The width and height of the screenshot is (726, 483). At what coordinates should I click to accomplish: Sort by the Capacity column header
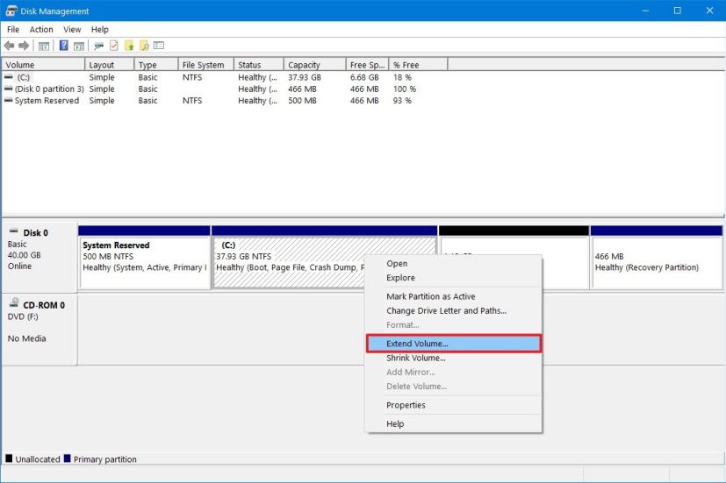[x=315, y=65]
